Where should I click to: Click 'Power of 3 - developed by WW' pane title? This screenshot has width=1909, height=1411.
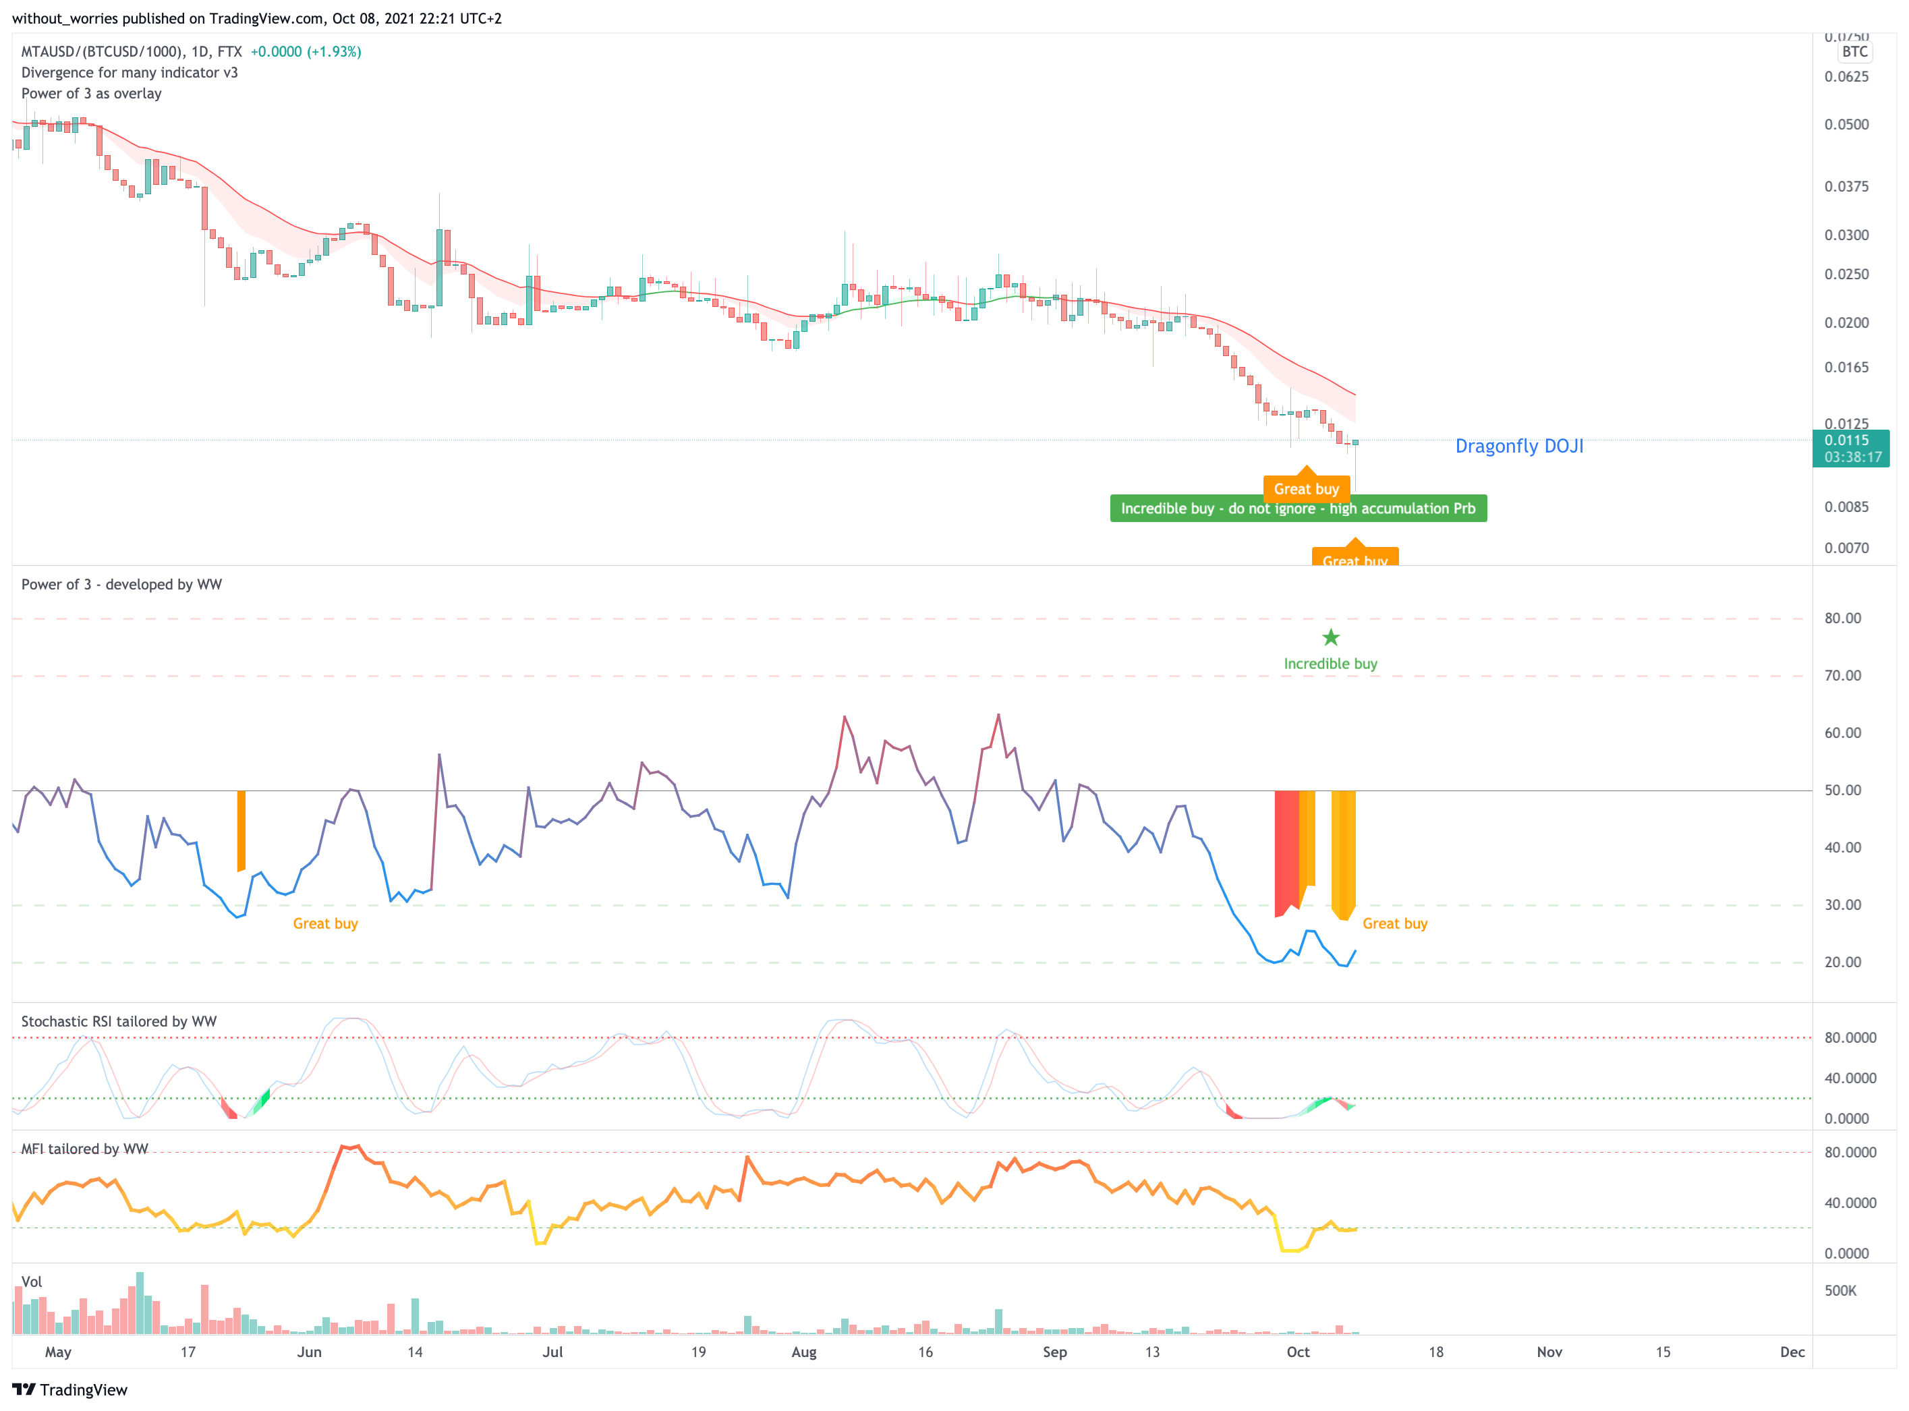(x=121, y=584)
